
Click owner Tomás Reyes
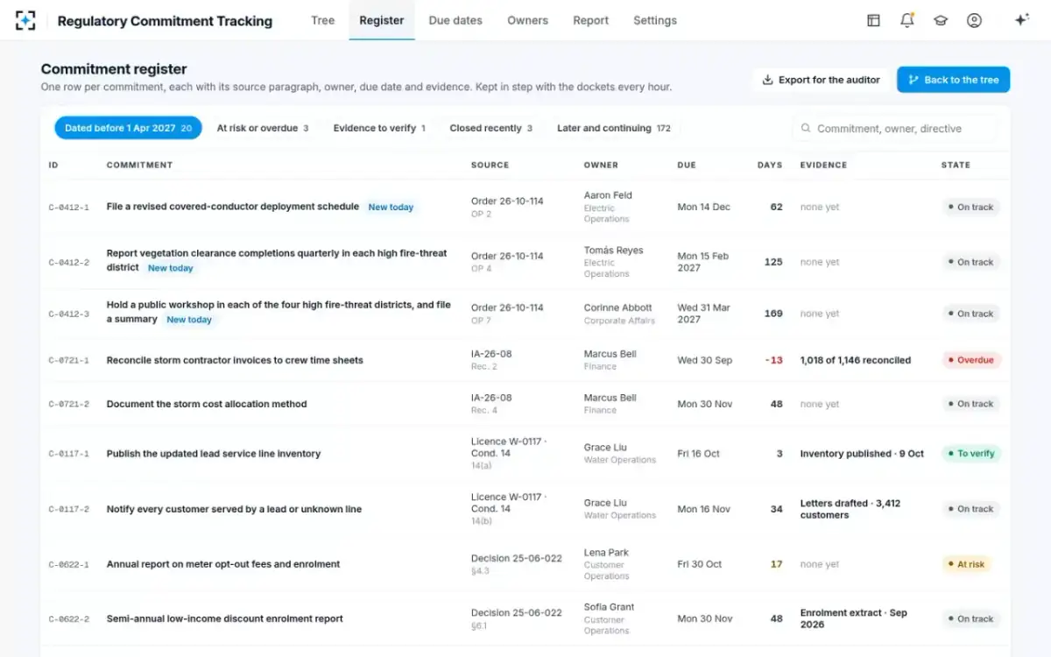point(613,250)
